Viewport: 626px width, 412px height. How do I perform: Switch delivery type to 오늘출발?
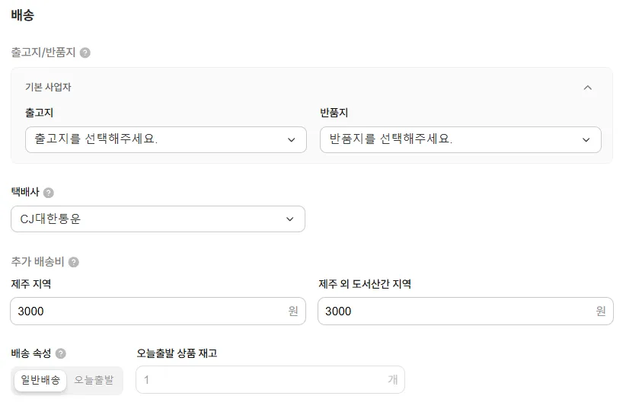pos(94,380)
